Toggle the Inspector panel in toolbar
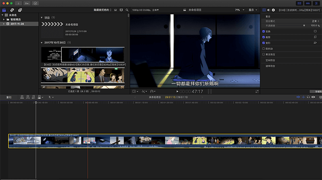Viewport: 322px width, 180px height. tap(316, 3)
